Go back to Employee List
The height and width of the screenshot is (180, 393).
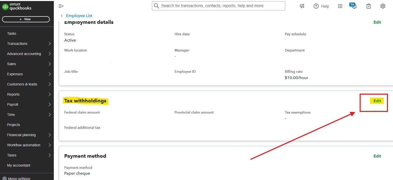coord(79,16)
